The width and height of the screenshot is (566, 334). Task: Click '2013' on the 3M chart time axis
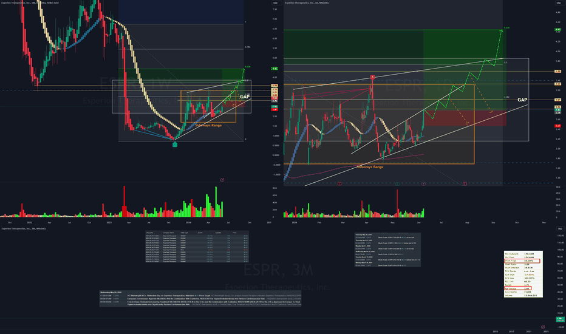(x=496, y=331)
